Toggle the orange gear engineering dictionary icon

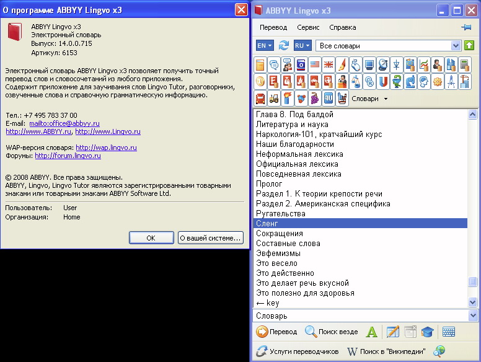tap(438, 82)
